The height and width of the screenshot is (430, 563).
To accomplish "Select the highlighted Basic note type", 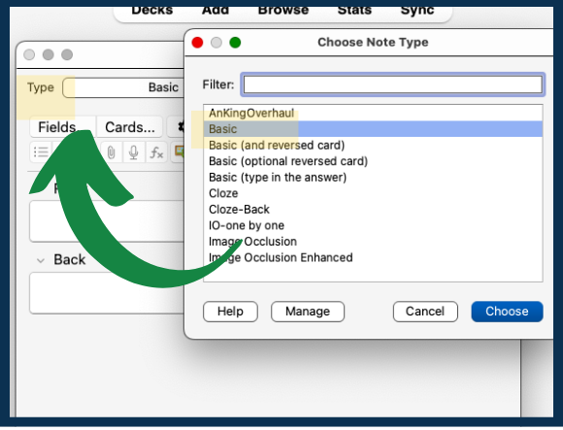I will 373,129.
